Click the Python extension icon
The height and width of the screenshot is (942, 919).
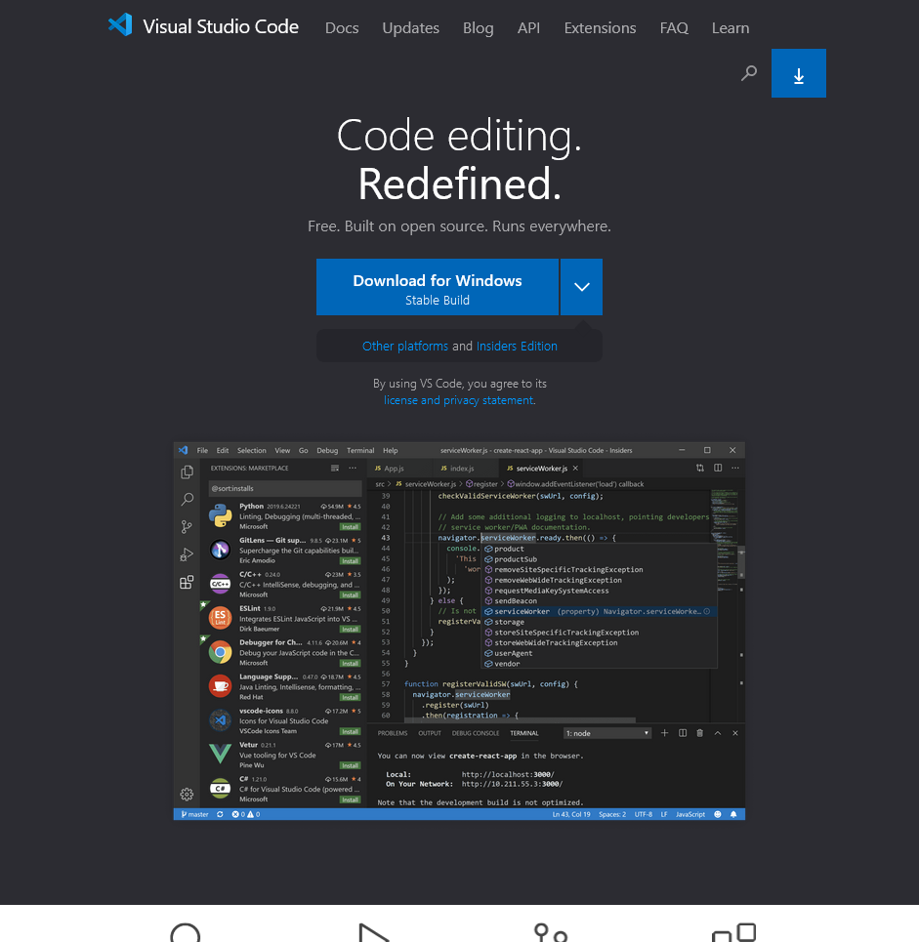[x=221, y=515]
